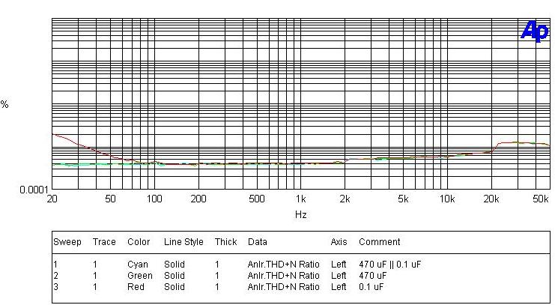Screen dimensions: 555x305
Task: Click the Hz x-axis unit label
Action: (300, 214)
